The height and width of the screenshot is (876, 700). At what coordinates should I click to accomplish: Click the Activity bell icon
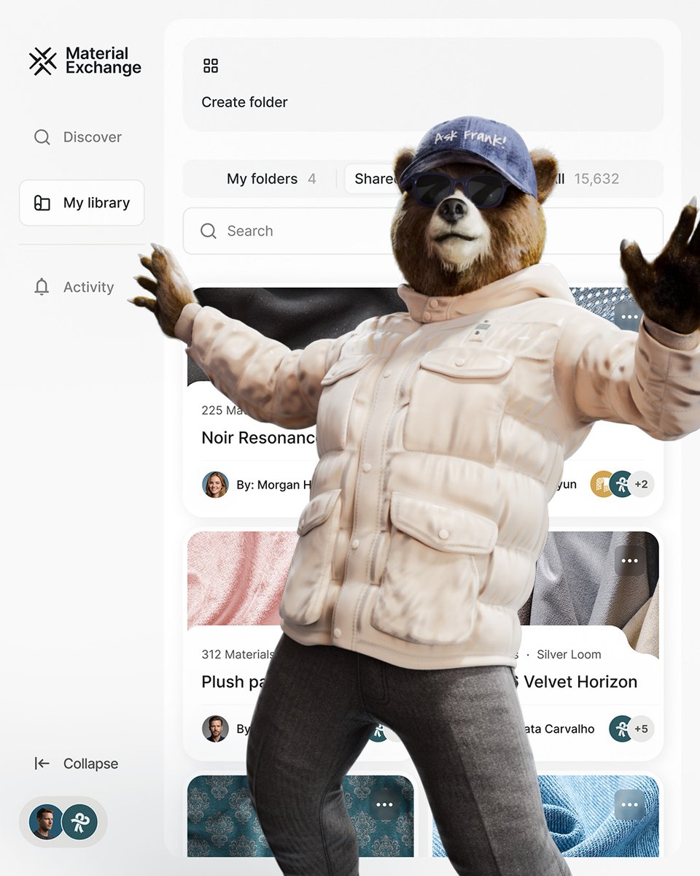42,287
